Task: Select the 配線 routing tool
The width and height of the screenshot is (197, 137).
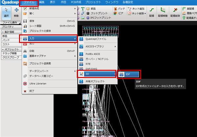Action: click(152, 12)
